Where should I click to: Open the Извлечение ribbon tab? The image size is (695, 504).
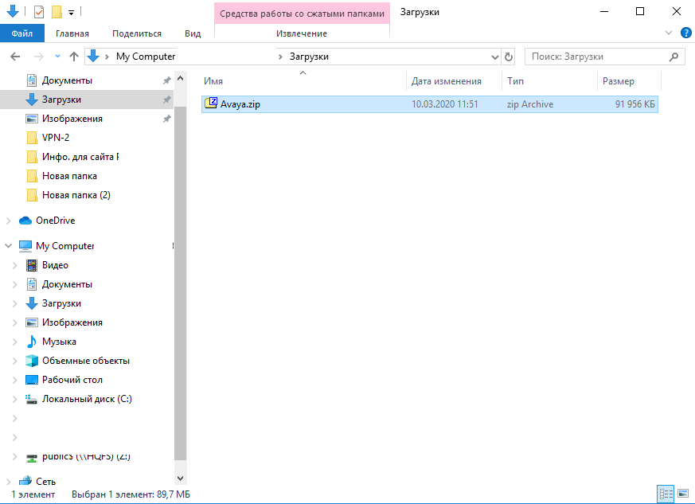pos(302,33)
